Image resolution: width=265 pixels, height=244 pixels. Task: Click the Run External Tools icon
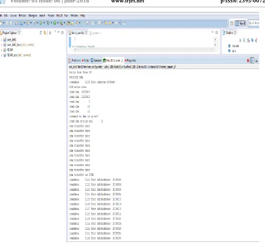click(61, 23)
